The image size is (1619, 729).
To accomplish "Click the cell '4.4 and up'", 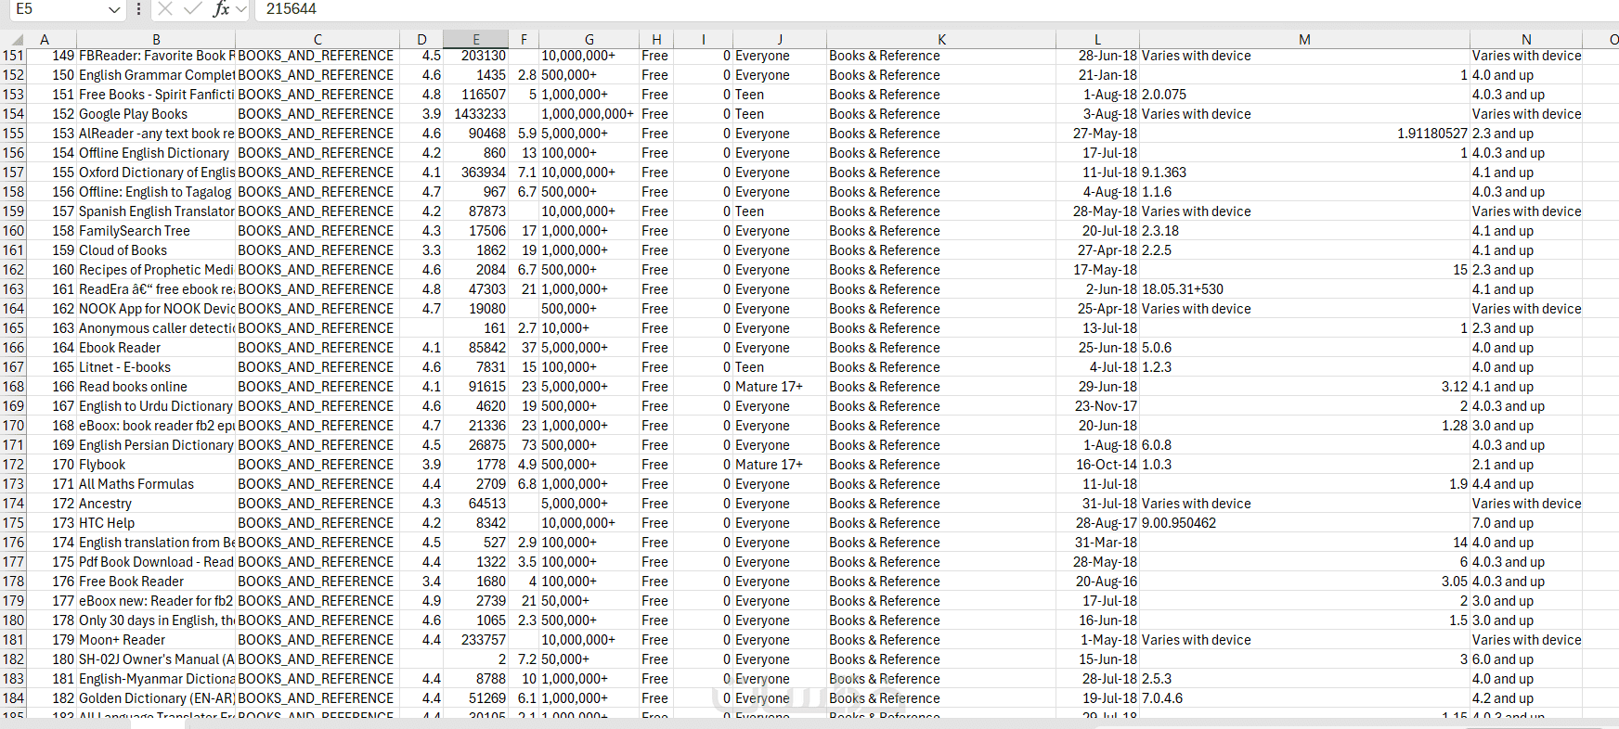I will coord(1526,484).
